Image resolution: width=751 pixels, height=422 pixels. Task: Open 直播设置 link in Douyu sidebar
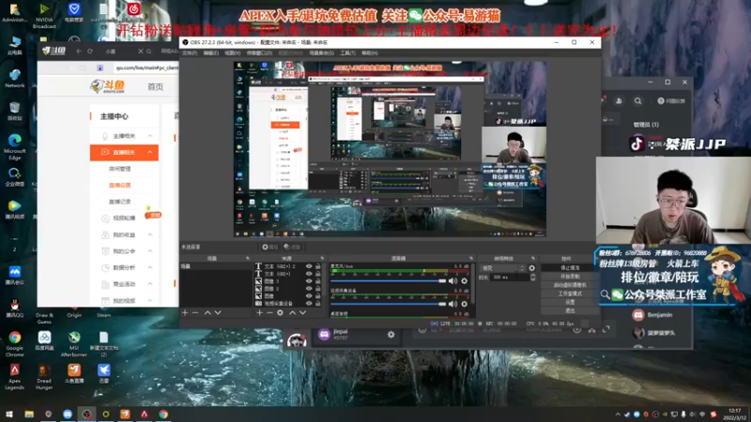tap(120, 185)
